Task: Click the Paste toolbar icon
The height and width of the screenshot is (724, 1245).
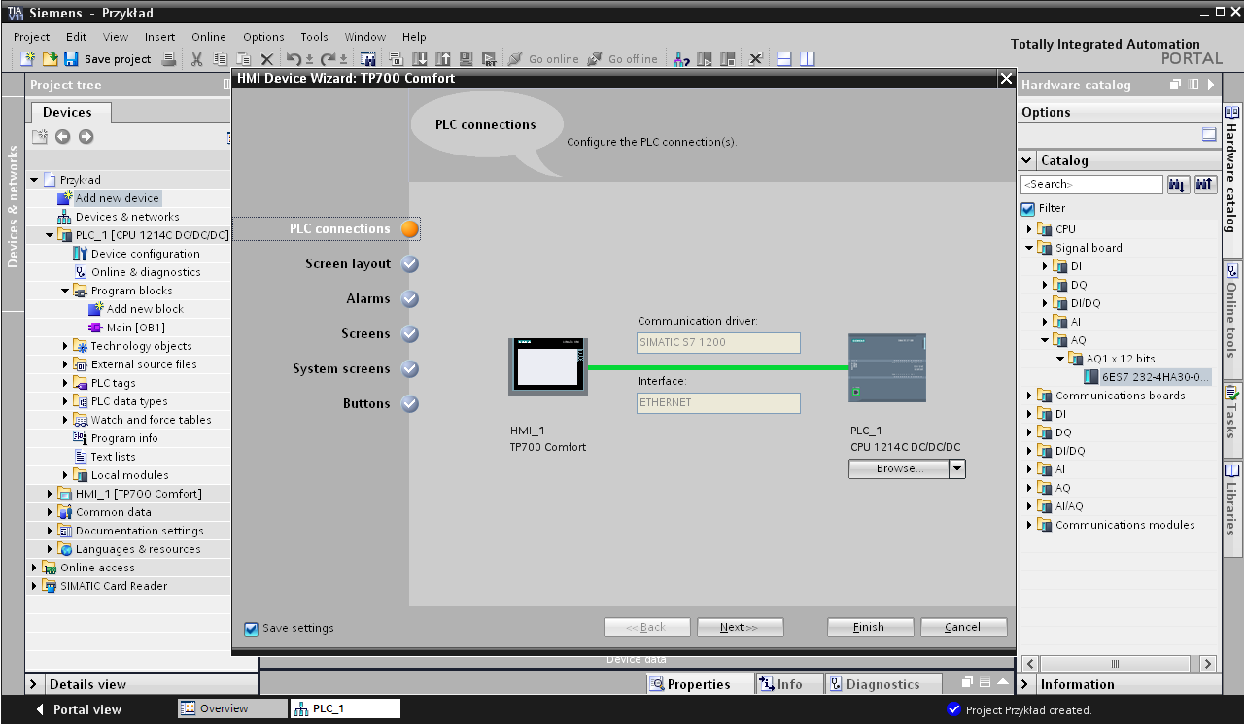Action: pos(243,59)
